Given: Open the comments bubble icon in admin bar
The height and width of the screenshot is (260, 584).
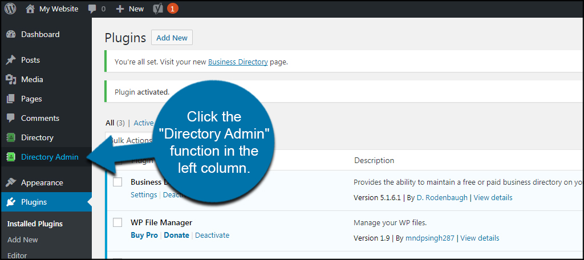Looking at the screenshot, I should click(92, 9).
